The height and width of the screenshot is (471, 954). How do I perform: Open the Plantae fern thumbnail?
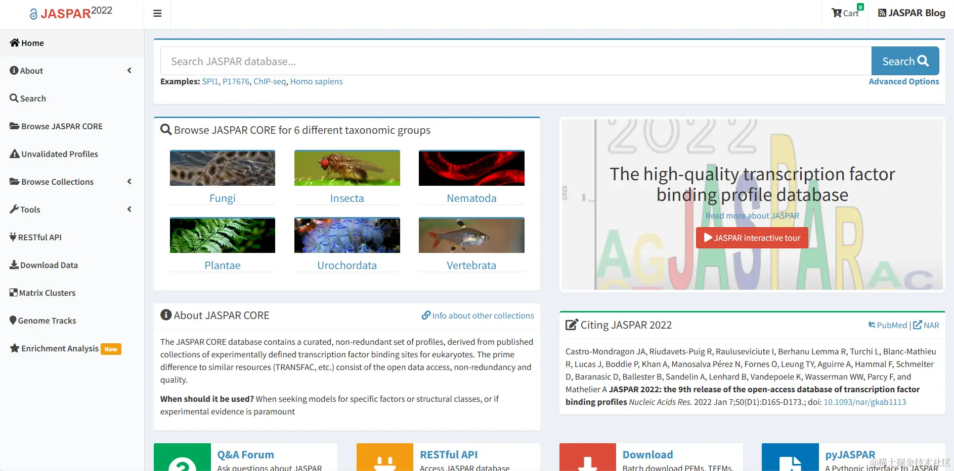coord(223,235)
